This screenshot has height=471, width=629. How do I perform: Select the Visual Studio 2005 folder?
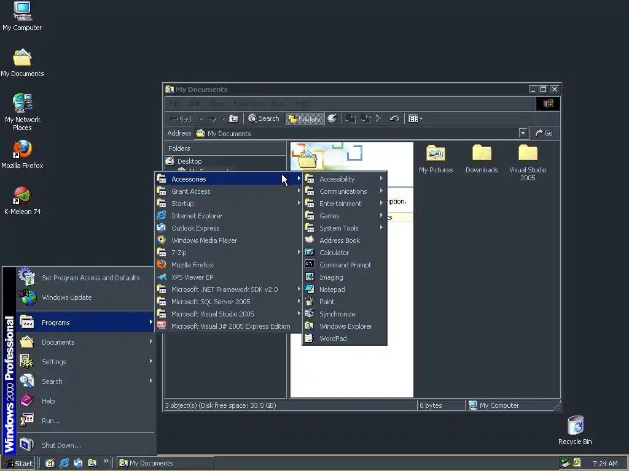point(528,163)
